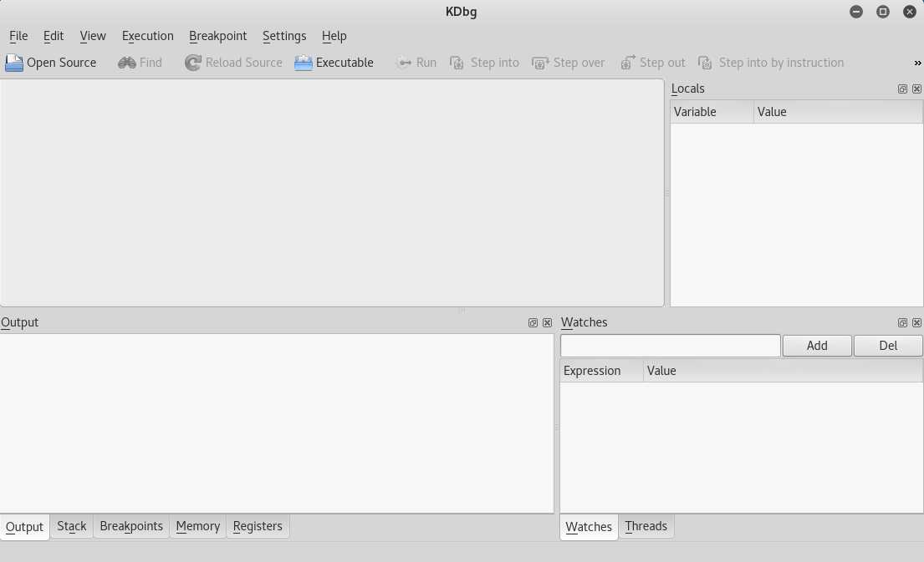Switch to the Stack tab

click(71, 526)
